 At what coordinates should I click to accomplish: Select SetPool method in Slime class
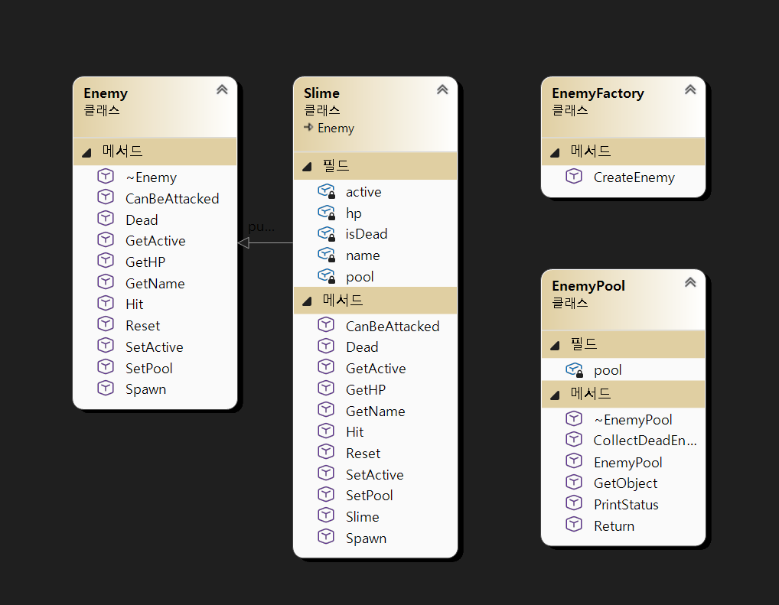click(369, 496)
